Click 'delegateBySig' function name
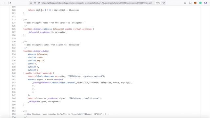The width and height of the screenshot is (210, 118). point(41,51)
